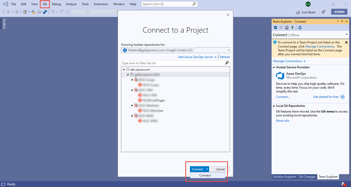Click the Connect... link under Azure DevOps
The height and width of the screenshot is (187, 351).
(x=283, y=97)
